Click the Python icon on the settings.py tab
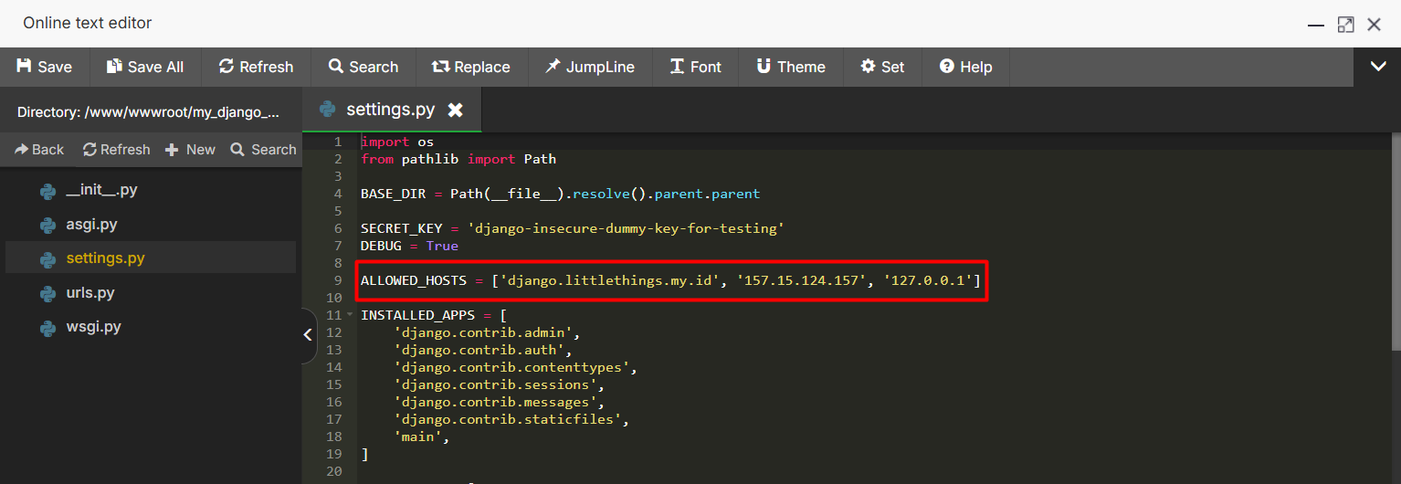 pos(327,110)
